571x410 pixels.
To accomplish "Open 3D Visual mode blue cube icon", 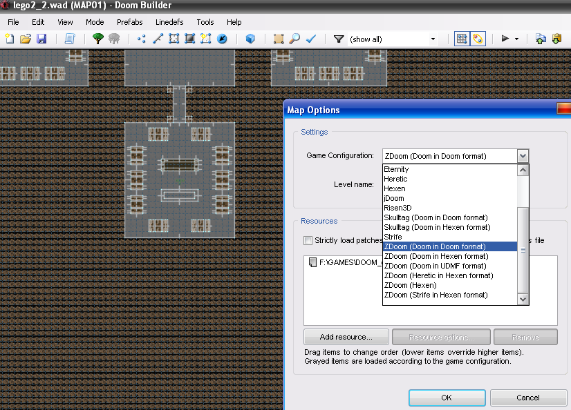I will click(x=250, y=39).
